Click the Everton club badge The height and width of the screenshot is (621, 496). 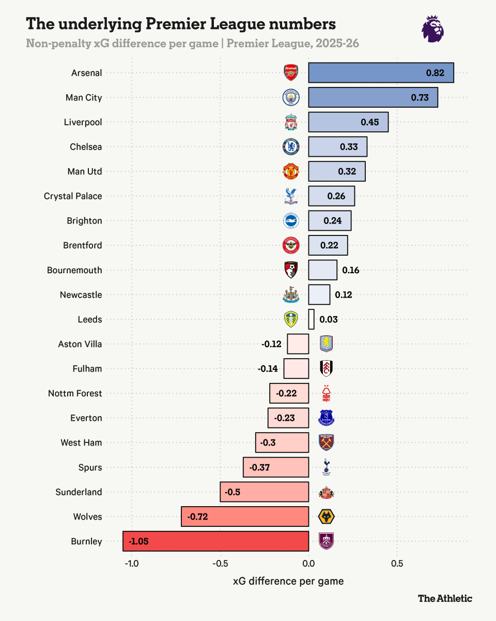[327, 418]
